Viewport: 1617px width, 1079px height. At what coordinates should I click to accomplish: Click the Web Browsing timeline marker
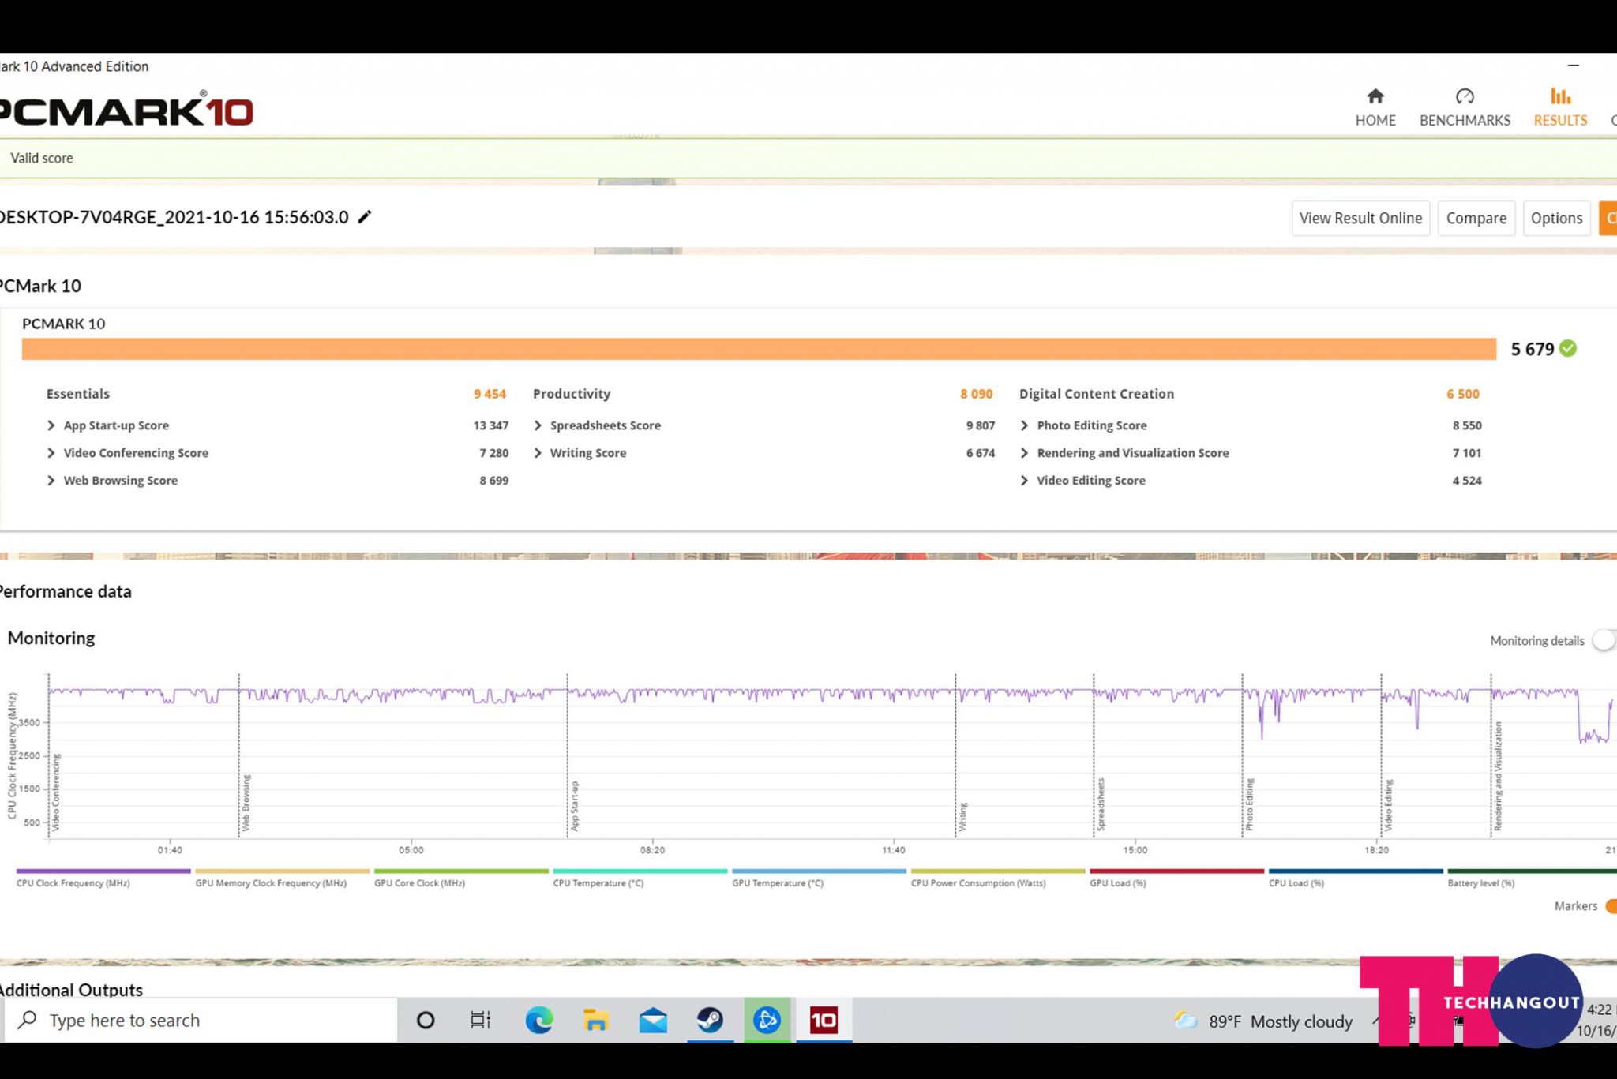246,802
